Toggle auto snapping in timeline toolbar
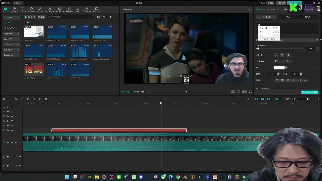This screenshot has height=181, width=322. tap(263, 99)
